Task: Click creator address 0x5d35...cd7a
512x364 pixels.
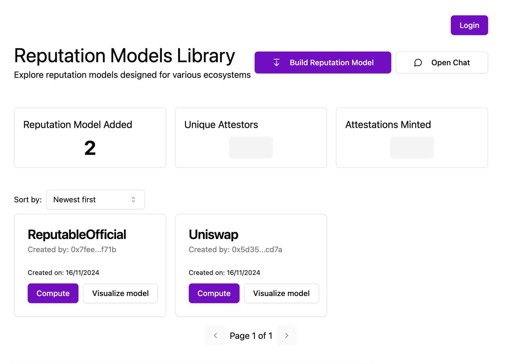Action: pyautogui.click(x=257, y=249)
